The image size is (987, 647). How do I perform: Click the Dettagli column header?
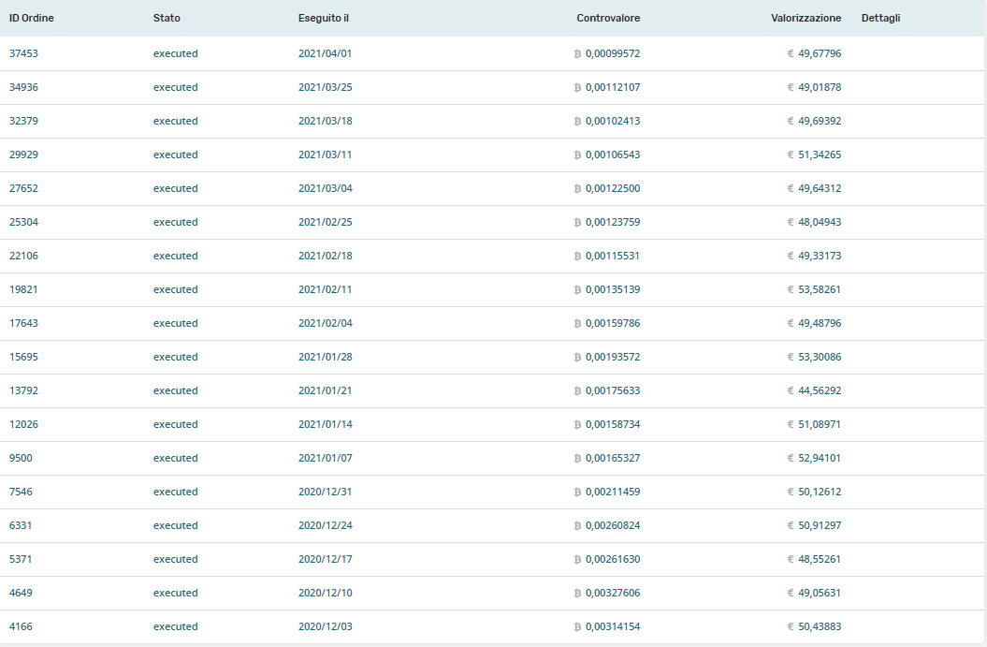click(x=880, y=19)
